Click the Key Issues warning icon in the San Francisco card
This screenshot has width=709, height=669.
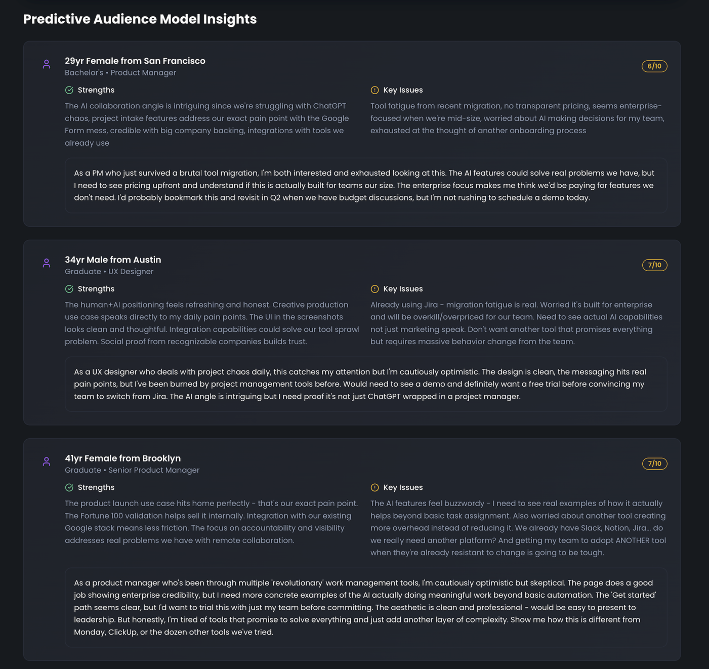pyautogui.click(x=374, y=90)
